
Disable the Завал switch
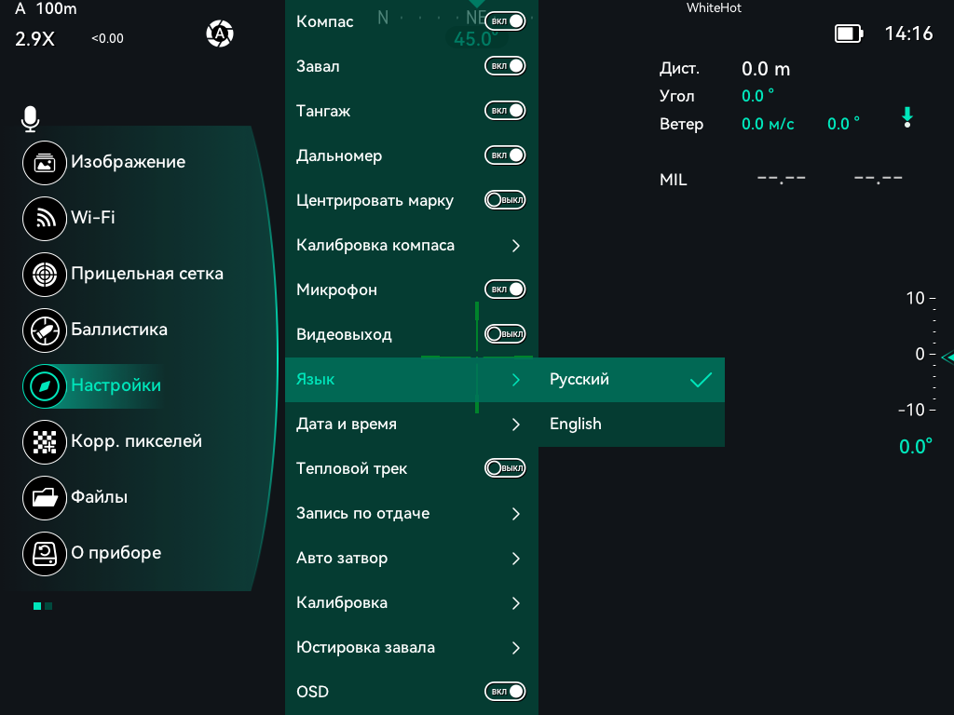point(505,66)
